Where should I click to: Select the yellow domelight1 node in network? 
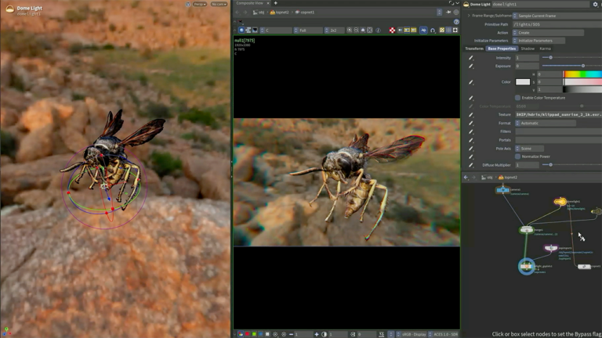(x=560, y=202)
